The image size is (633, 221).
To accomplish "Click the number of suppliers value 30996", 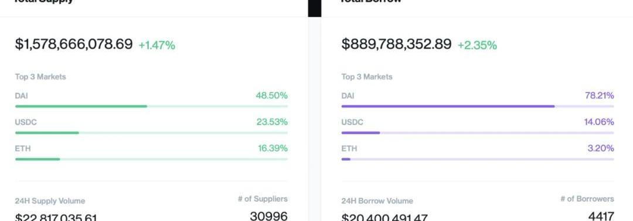I will coord(269,216).
